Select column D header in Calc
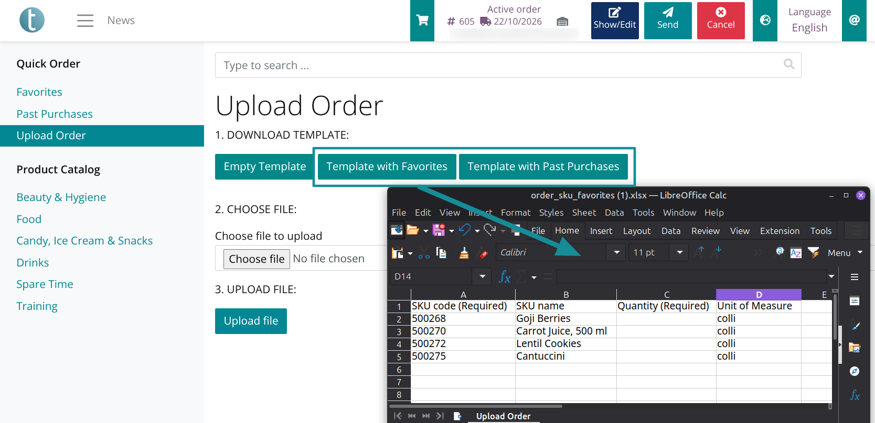875x423 pixels. [x=759, y=294]
